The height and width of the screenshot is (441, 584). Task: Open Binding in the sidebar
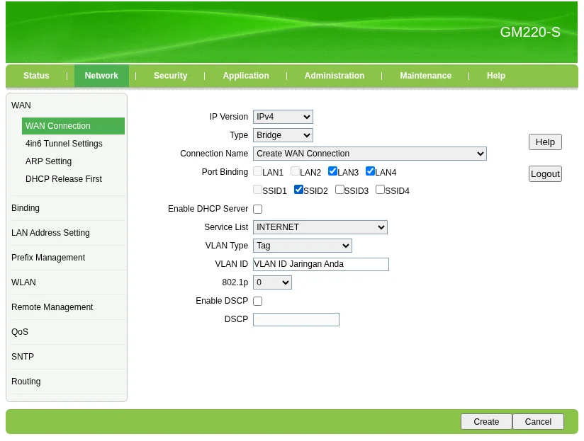[26, 208]
